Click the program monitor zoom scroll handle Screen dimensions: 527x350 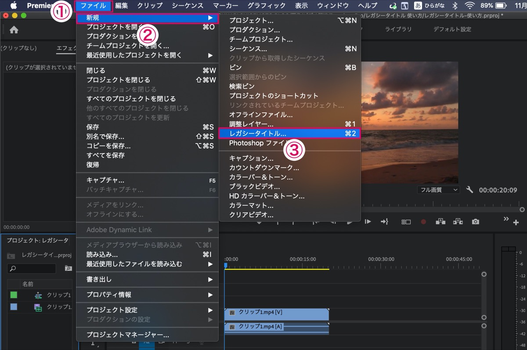(522, 209)
